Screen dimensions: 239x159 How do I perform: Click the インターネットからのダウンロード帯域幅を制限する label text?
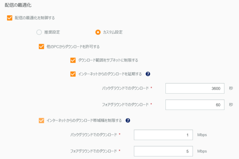[84, 120]
